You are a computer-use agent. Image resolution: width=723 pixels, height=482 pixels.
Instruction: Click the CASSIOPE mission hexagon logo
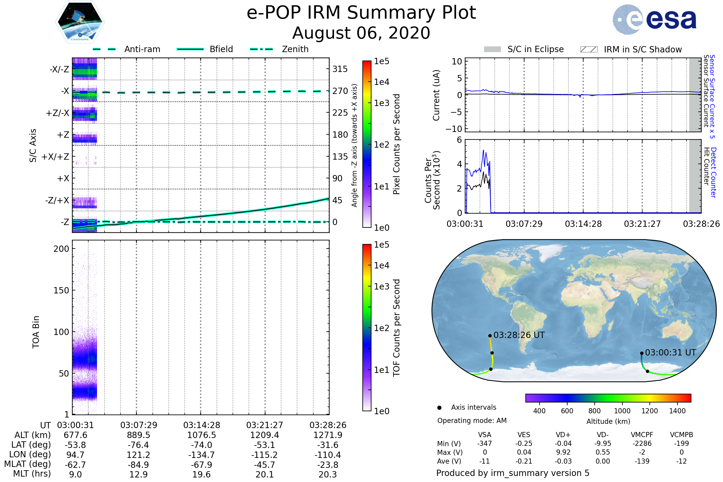[80, 22]
